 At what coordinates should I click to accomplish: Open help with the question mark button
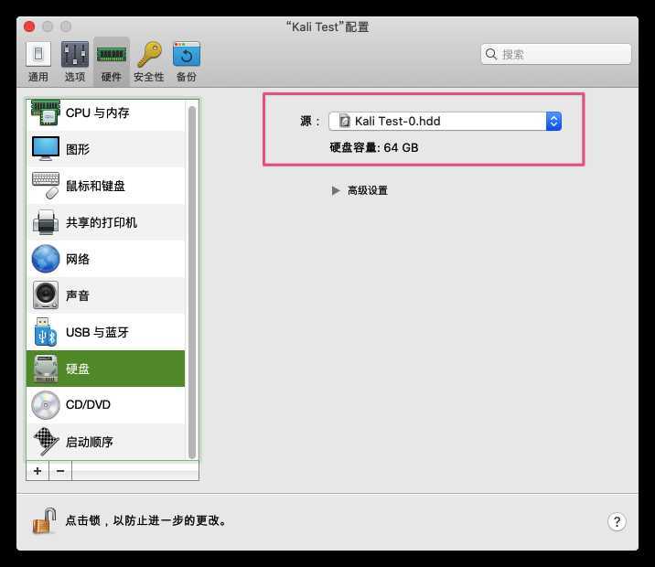click(617, 521)
